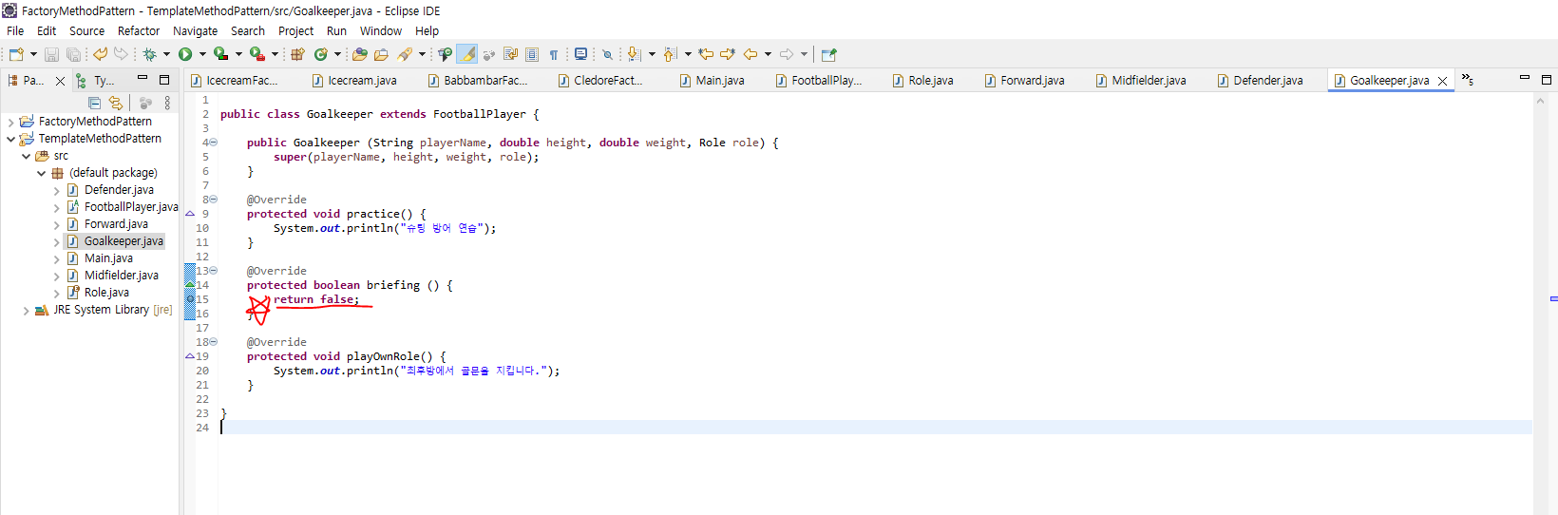Close the Goalkeeper.java editor tab
This screenshot has height=515, width=1558.
pos(1442,81)
